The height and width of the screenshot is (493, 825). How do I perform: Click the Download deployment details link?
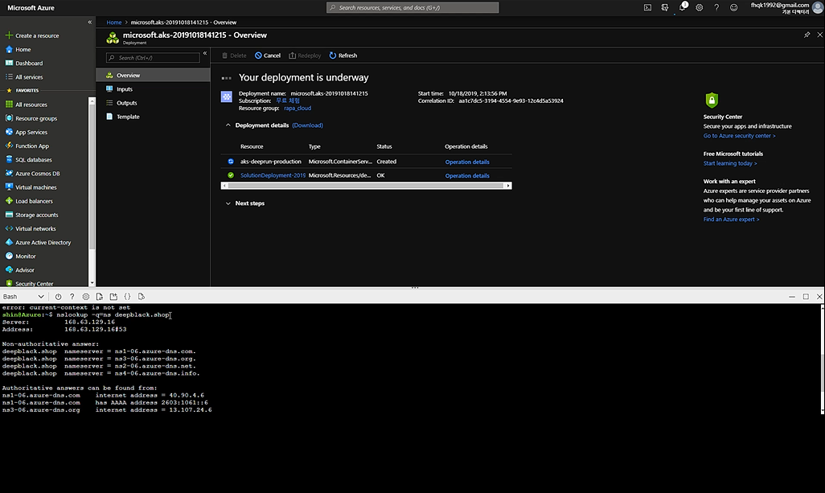pos(307,125)
